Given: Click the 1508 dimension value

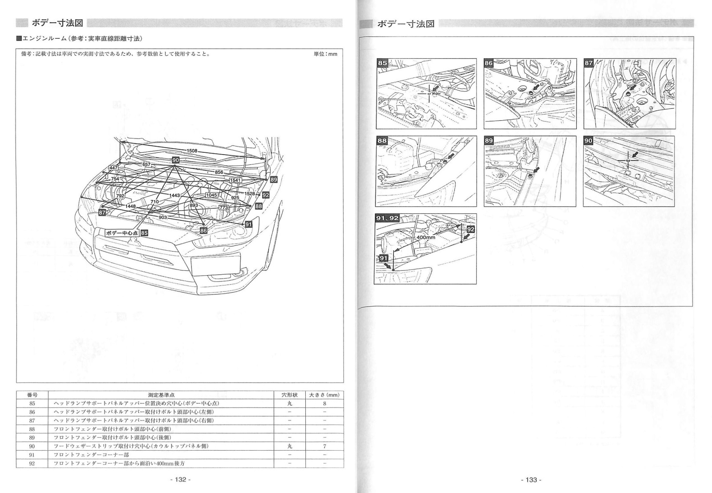Looking at the screenshot, I should click(192, 151).
